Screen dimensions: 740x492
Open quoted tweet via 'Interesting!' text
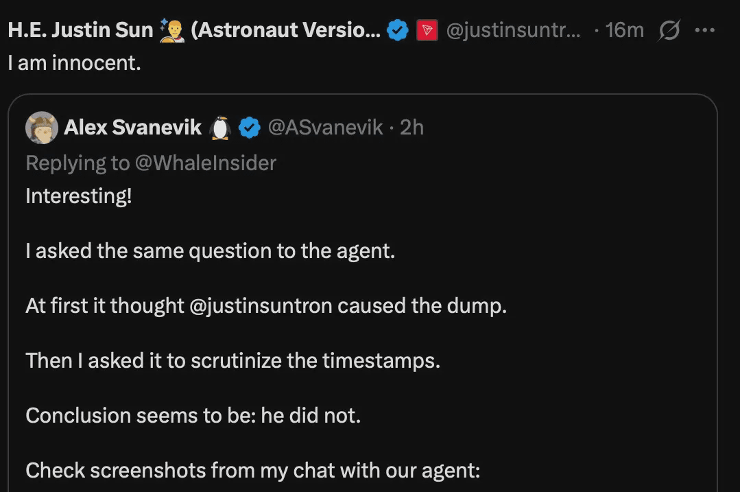79,196
